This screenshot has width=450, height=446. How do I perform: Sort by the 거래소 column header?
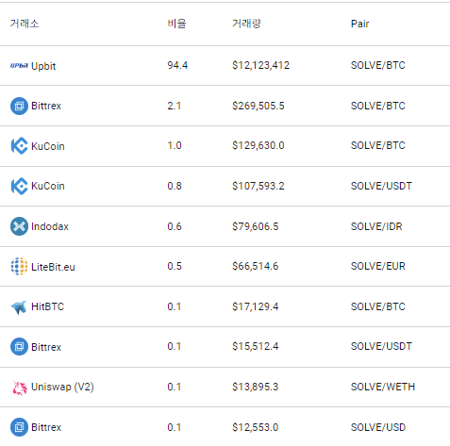click(25, 24)
